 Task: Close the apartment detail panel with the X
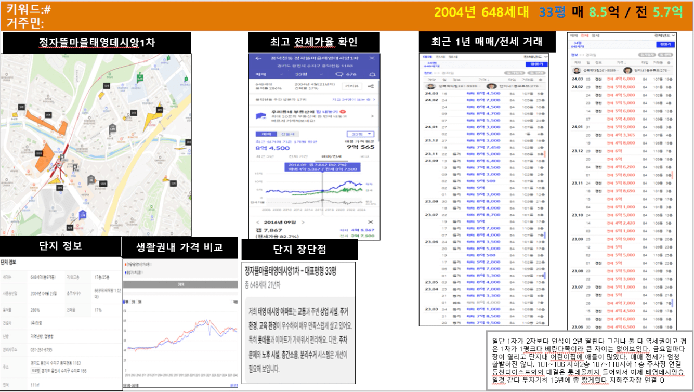tap(372, 58)
